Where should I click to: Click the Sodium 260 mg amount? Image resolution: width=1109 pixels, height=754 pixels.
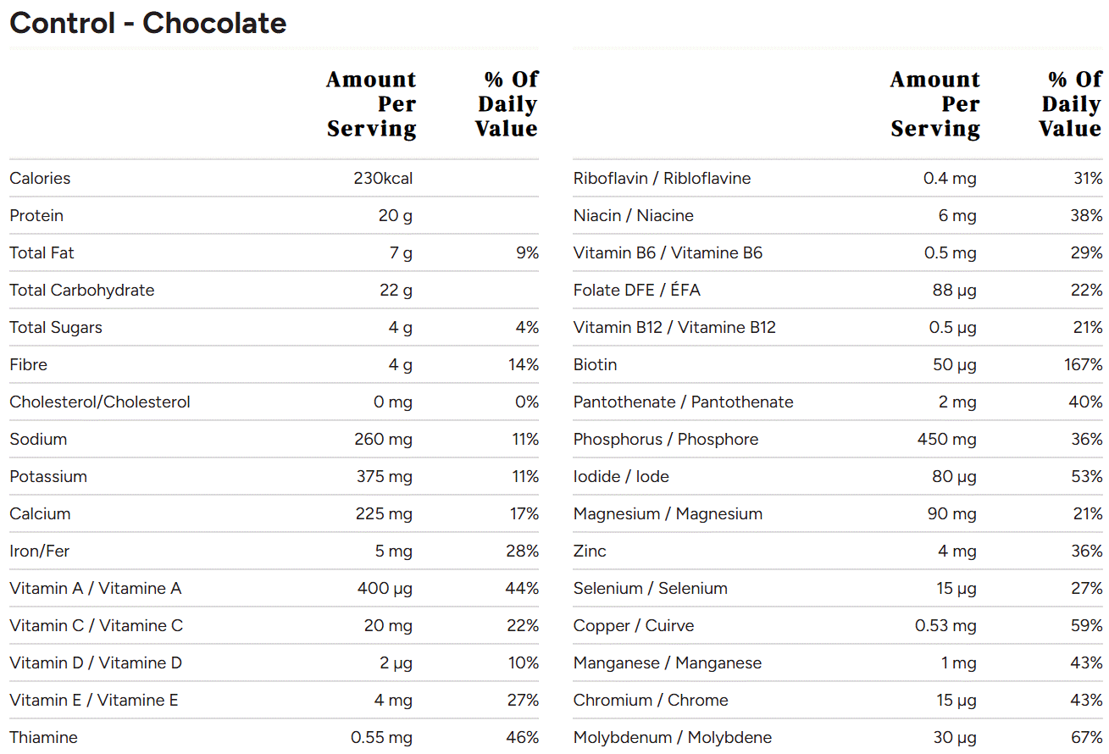click(383, 439)
